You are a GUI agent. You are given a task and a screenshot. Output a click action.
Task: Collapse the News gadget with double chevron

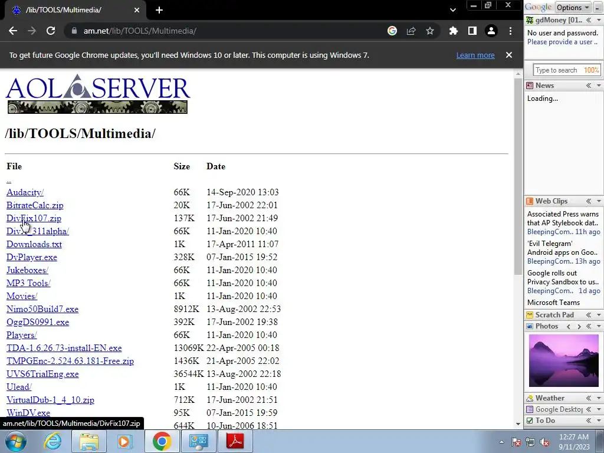pyautogui.click(x=589, y=86)
